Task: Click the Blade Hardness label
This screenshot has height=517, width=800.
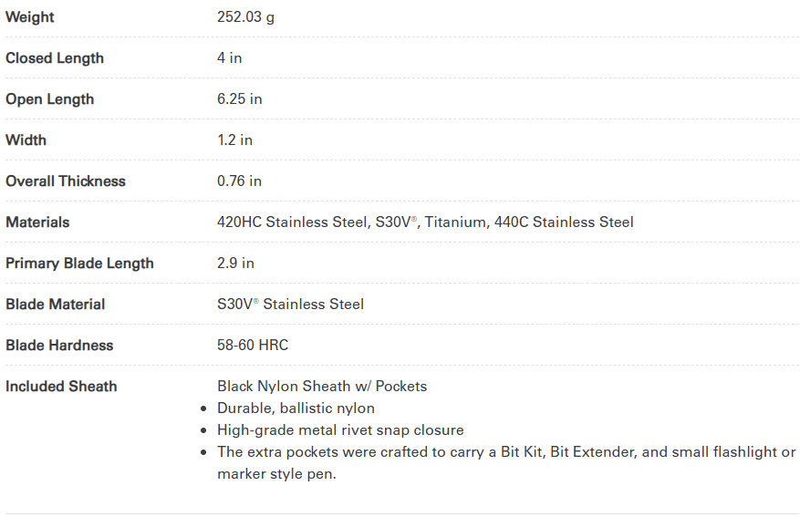Action: click(x=59, y=346)
